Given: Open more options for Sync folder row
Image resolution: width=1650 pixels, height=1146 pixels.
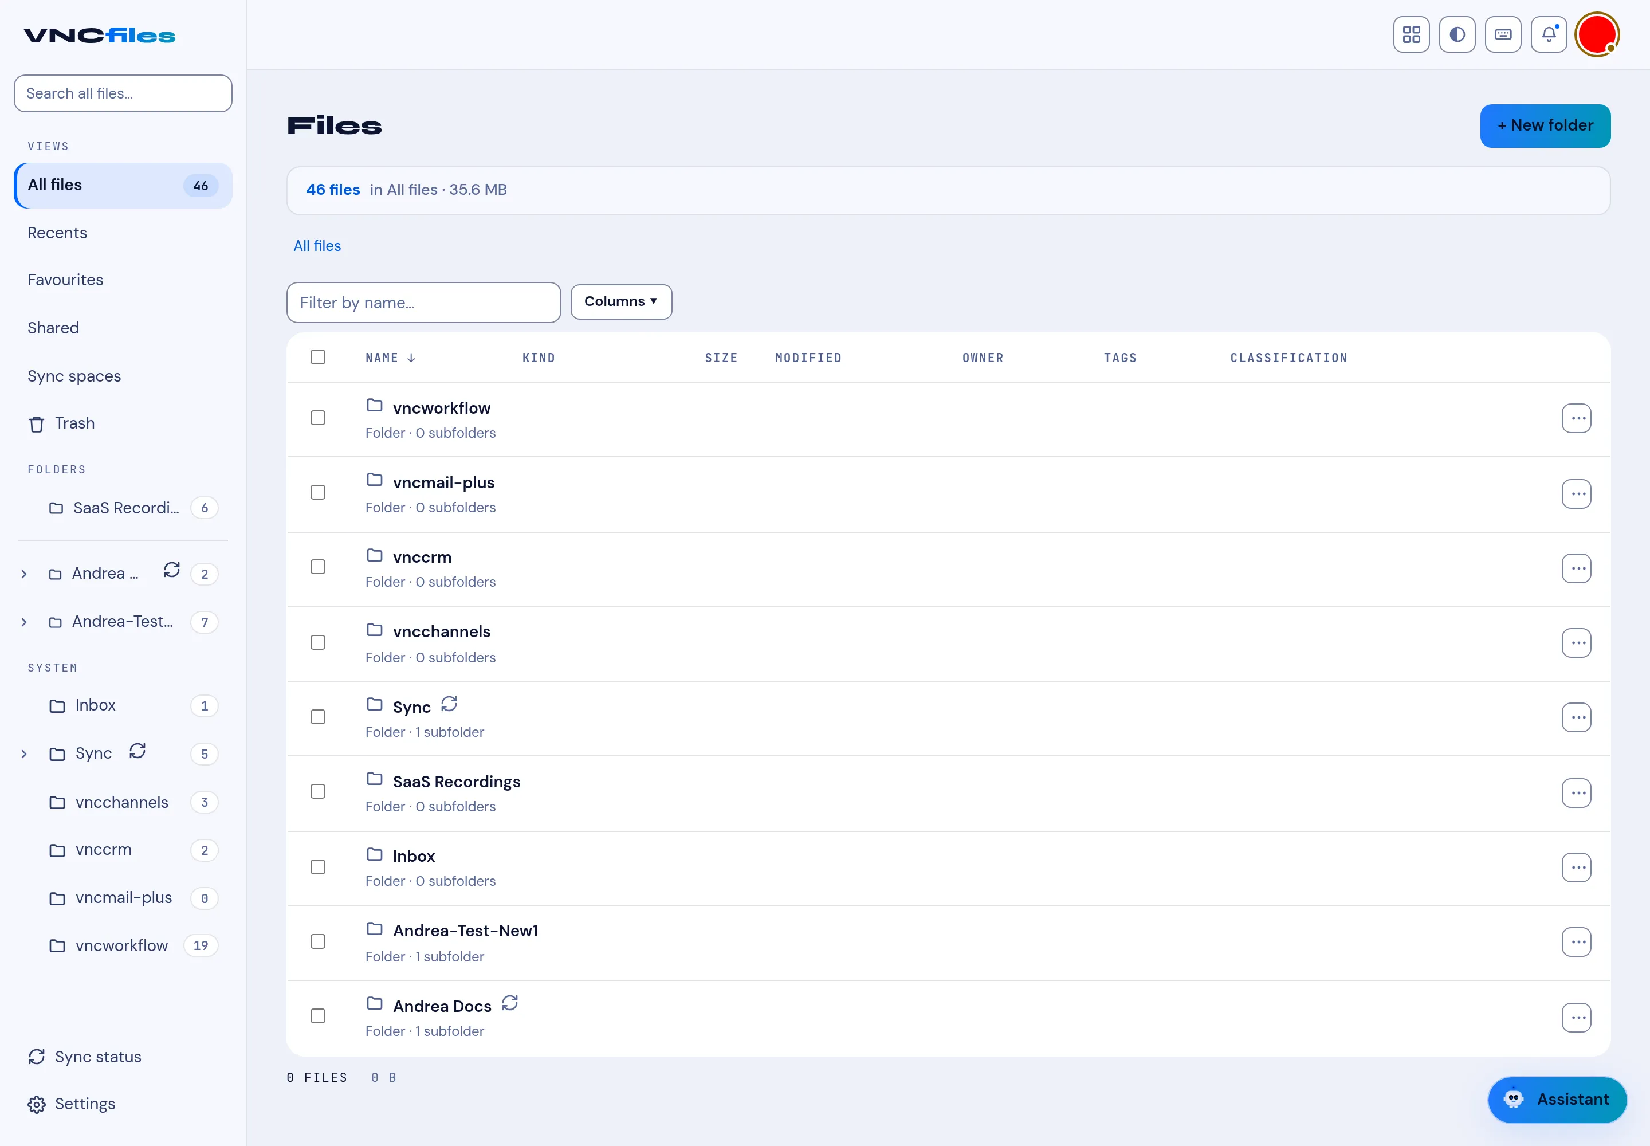Looking at the screenshot, I should coord(1576,717).
